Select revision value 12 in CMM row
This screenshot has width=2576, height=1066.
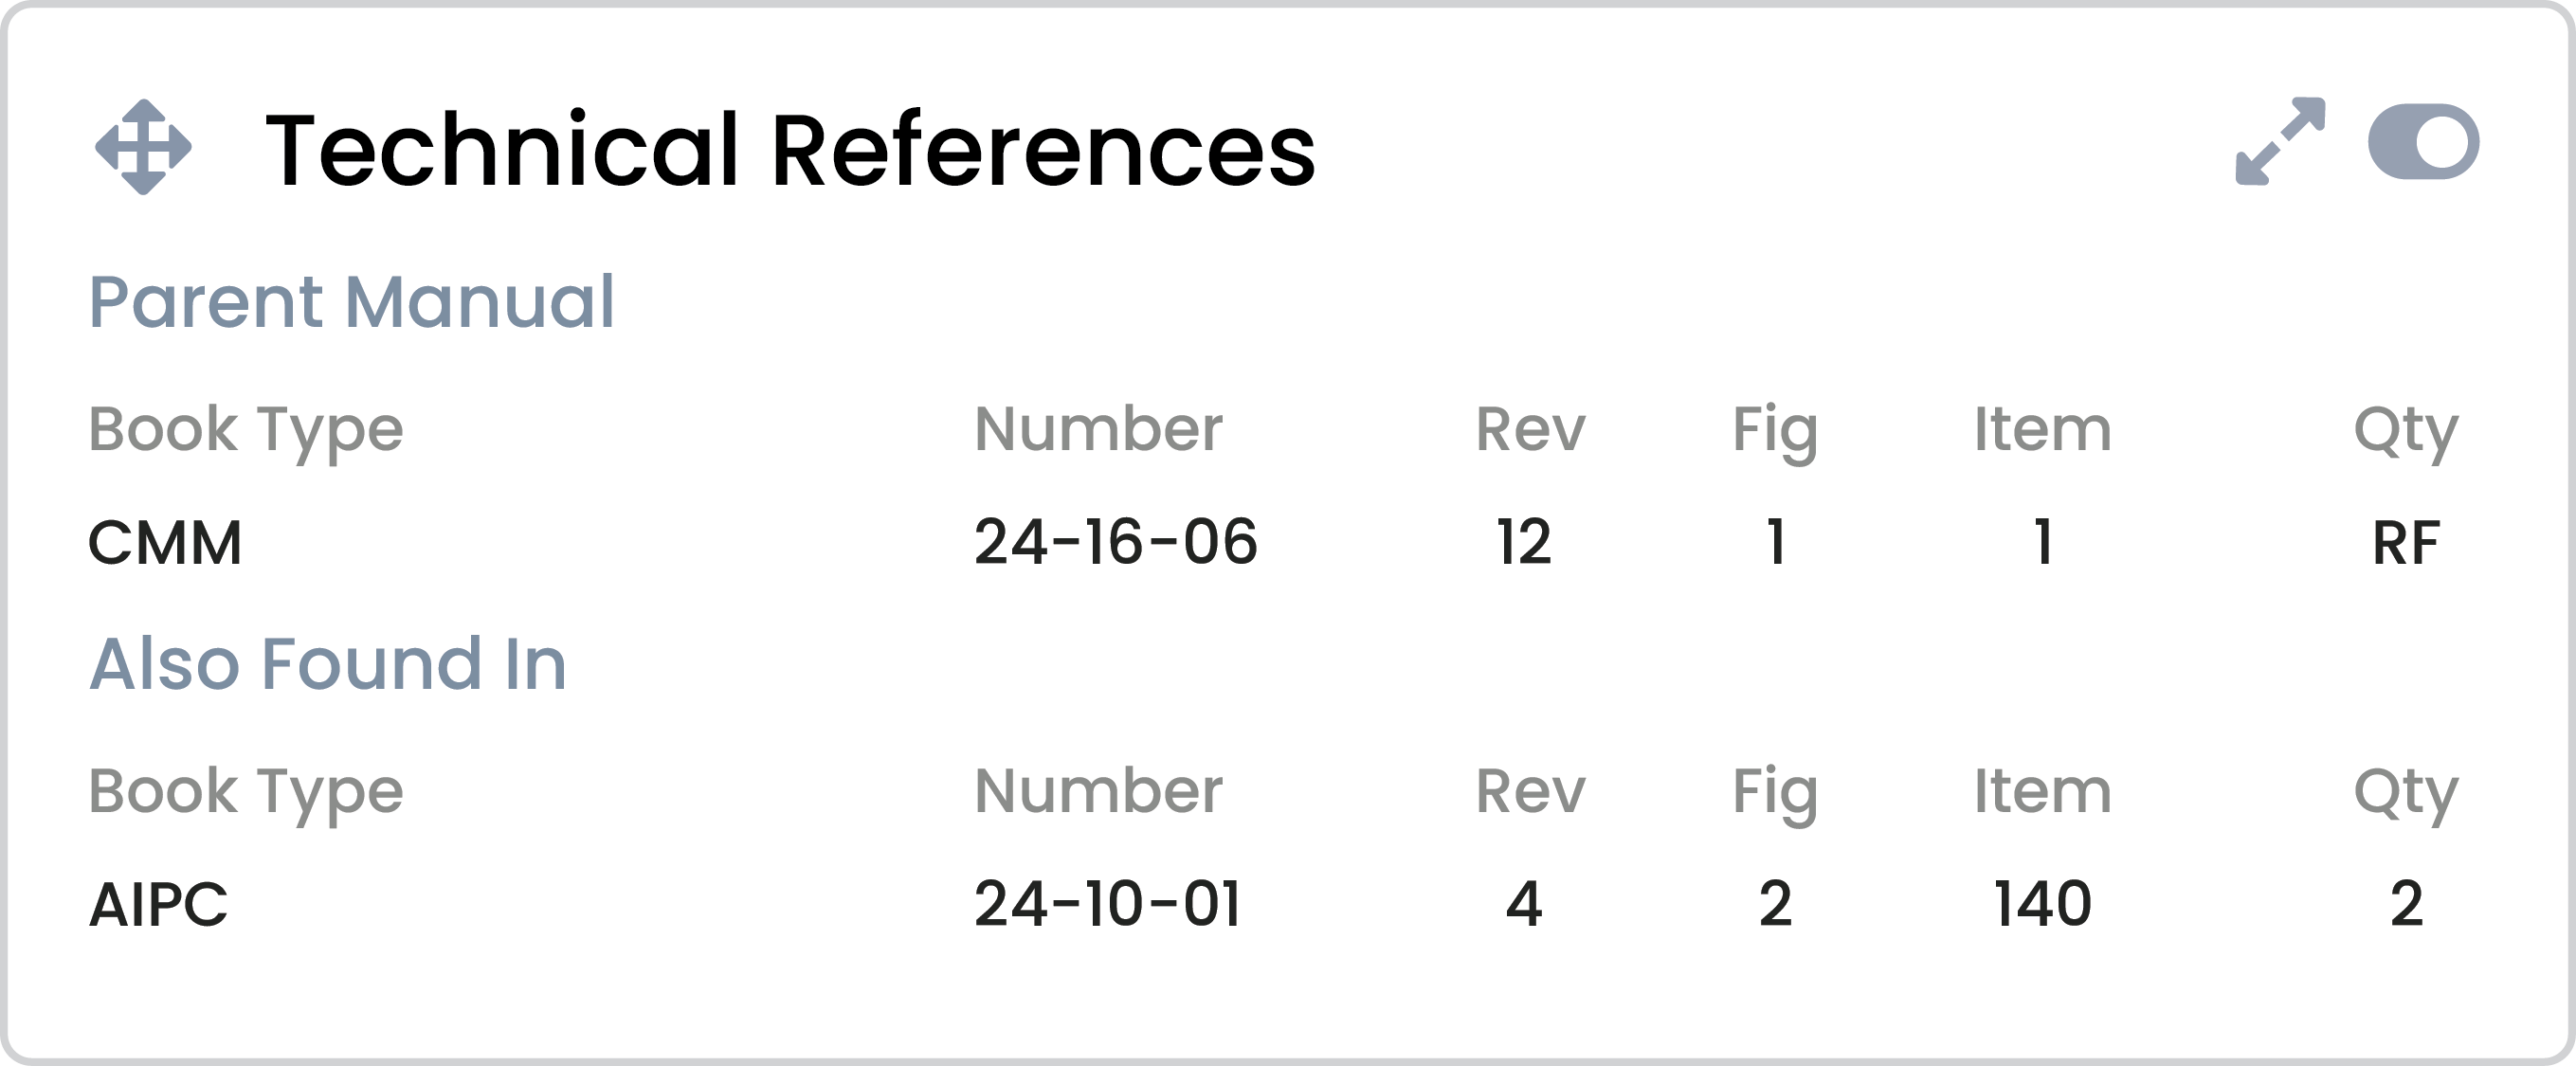click(x=1524, y=542)
